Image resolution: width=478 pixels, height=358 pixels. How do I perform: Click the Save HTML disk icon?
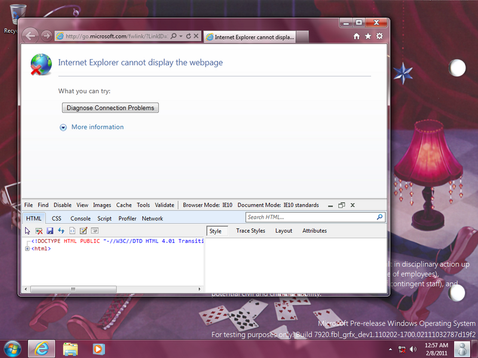click(50, 231)
